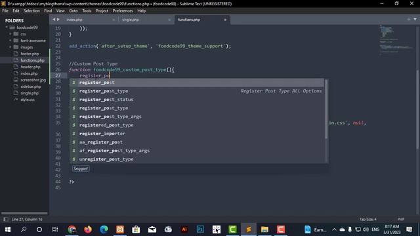Viewport: 420px width, 236px height.
Task: Collapse the foodcode99 root folder
Action: tap(7, 28)
